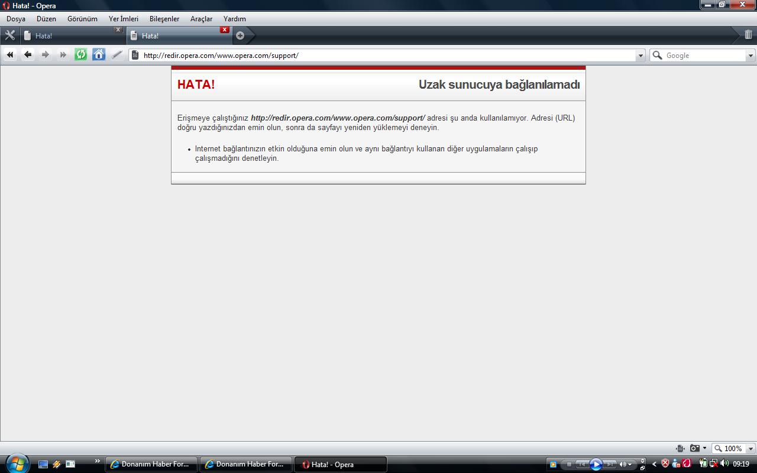Open the 100% zoom level dropdown
This screenshot has height=473, width=757.
(750, 449)
